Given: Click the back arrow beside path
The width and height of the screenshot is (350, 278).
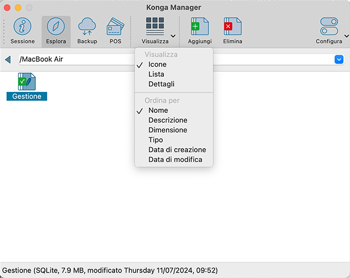Looking at the screenshot, I should click(x=8, y=60).
